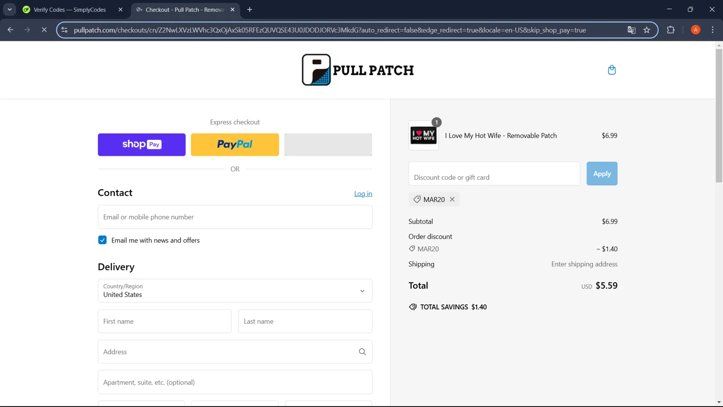Click the Express checkout heading

click(x=235, y=122)
